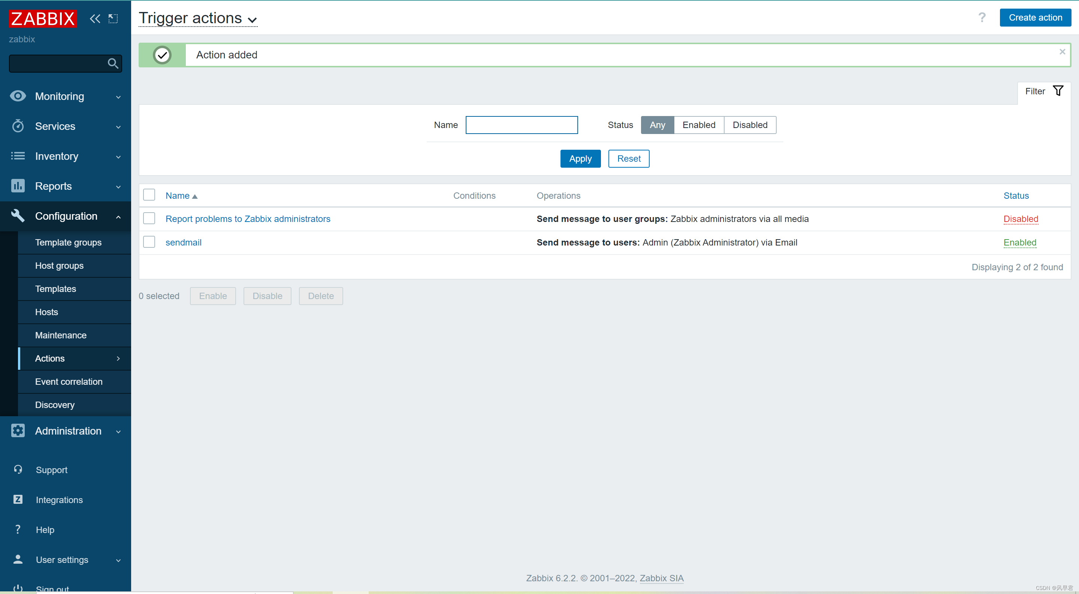Click the Zabbix logo
1079x594 pixels.
coord(43,19)
